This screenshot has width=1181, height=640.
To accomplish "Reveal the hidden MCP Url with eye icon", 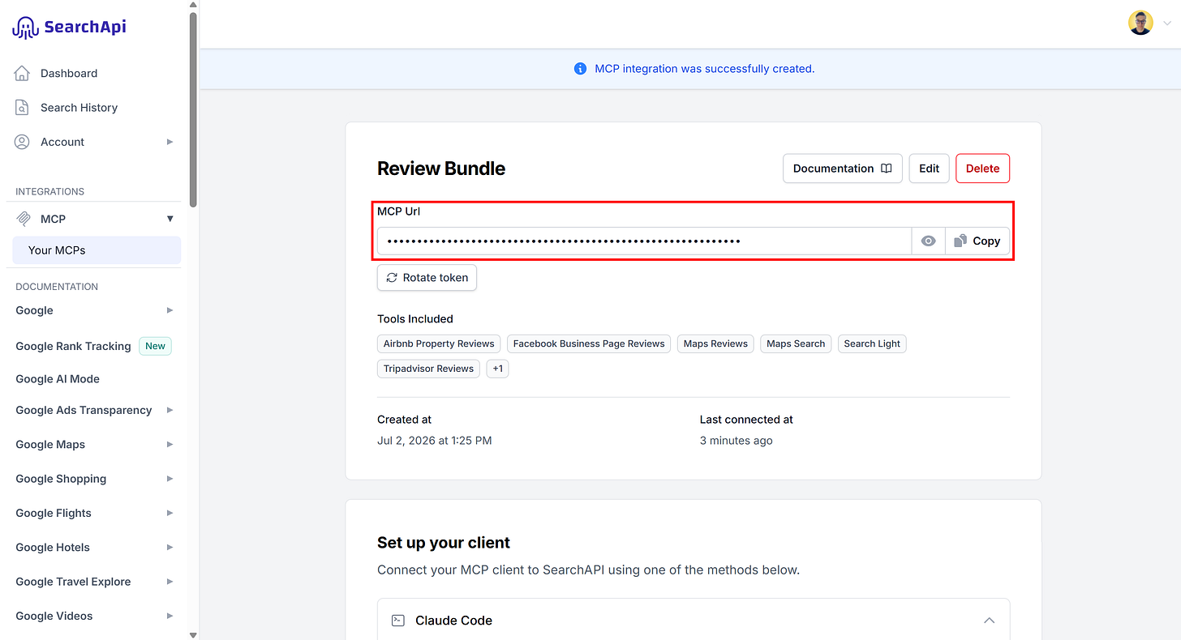I will click(x=929, y=241).
